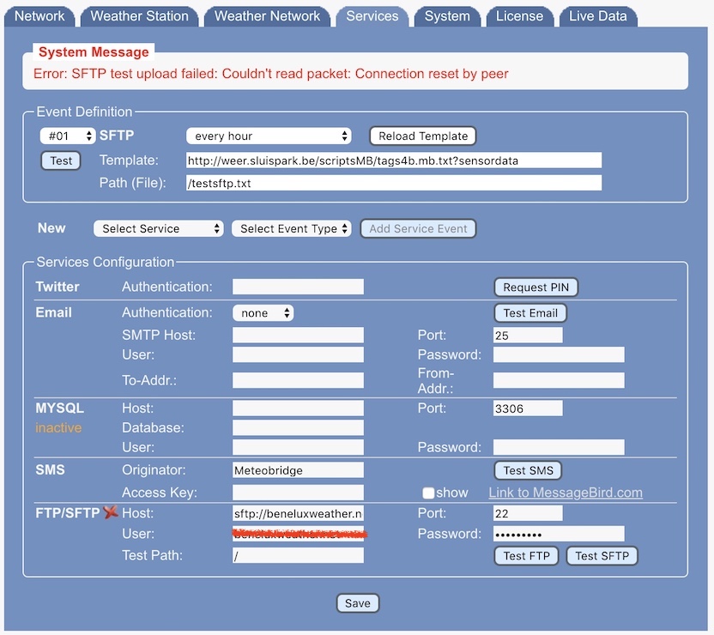Click the Path (File) input field

[394, 183]
